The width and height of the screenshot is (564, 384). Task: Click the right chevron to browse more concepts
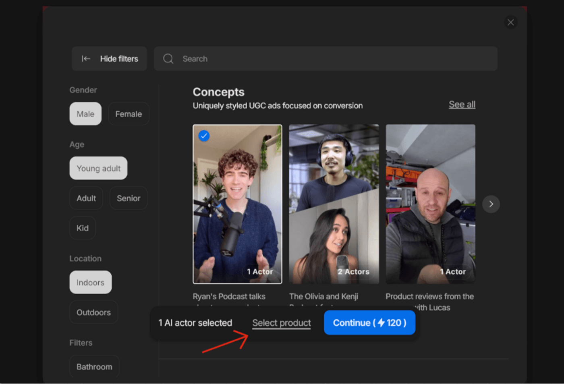coord(491,204)
